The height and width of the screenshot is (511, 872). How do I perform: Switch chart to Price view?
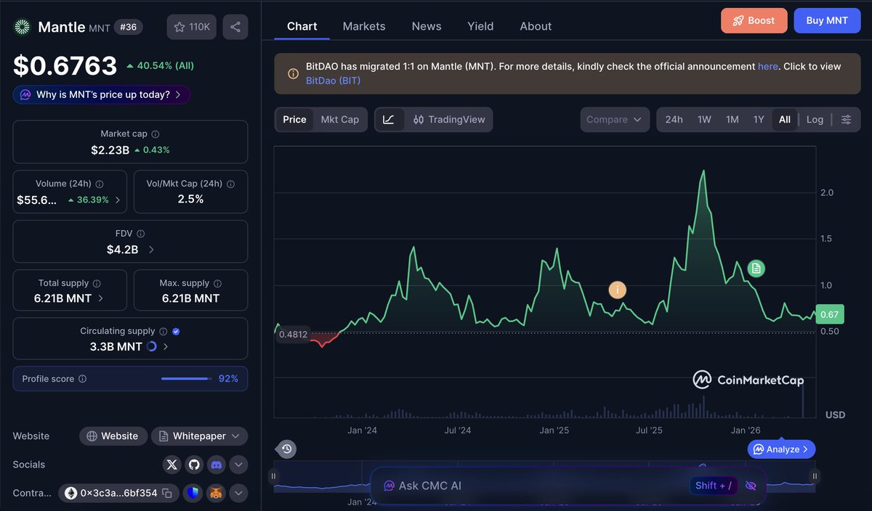pyautogui.click(x=294, y=120)
